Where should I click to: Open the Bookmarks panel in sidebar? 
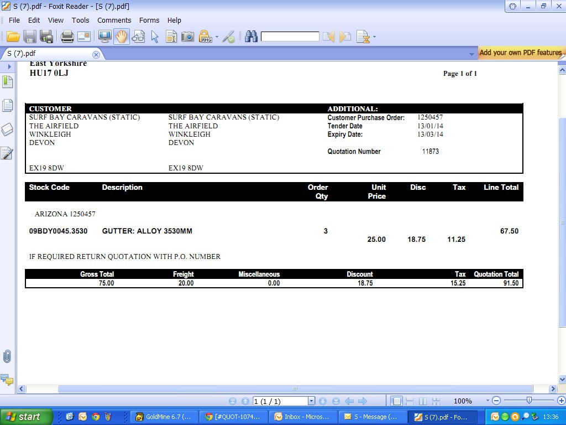[x=7, y=82]
